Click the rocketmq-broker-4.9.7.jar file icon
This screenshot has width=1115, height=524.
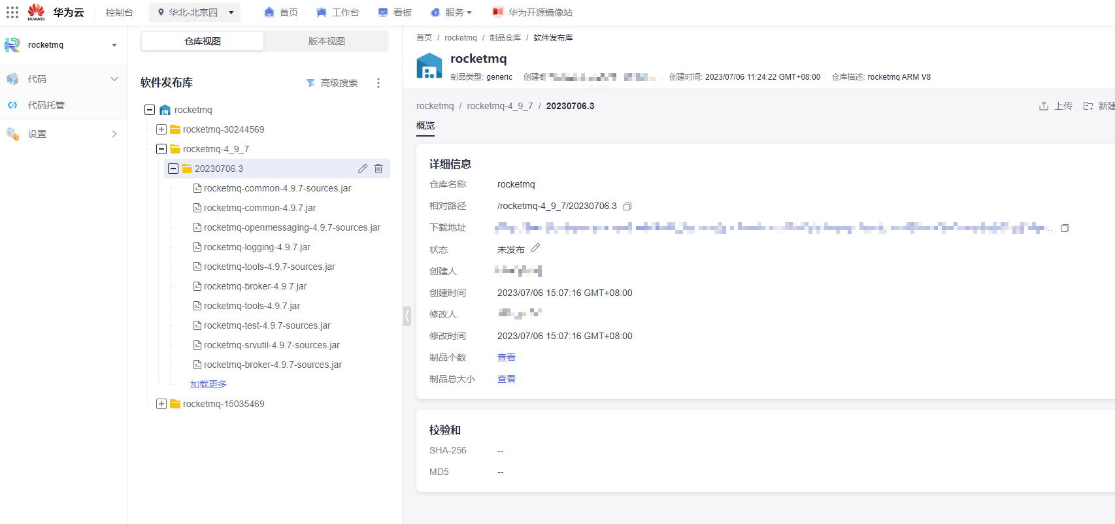point(197,286)
